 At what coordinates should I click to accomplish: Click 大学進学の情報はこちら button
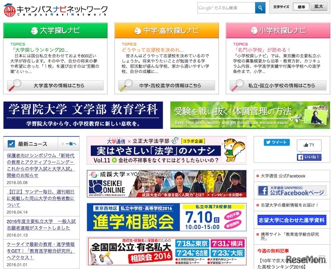(56, 86)
